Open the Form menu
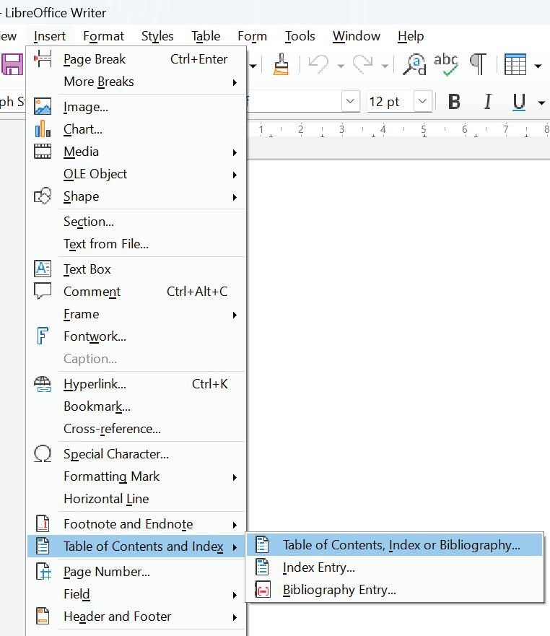The width and height of the screenshot is (550, 636). 252,36
